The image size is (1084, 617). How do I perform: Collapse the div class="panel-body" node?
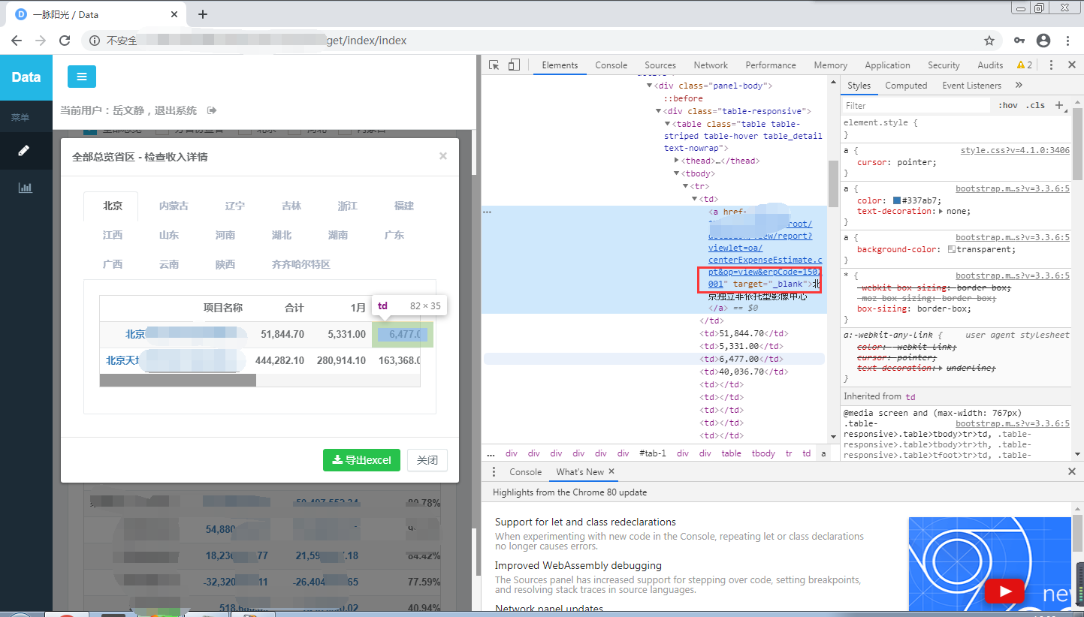650,86
